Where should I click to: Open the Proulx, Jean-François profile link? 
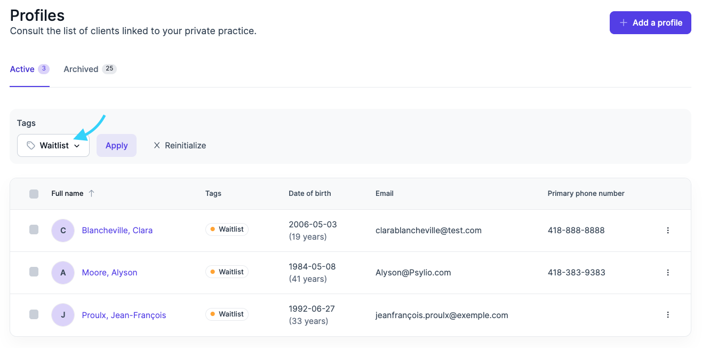point(124,315)
